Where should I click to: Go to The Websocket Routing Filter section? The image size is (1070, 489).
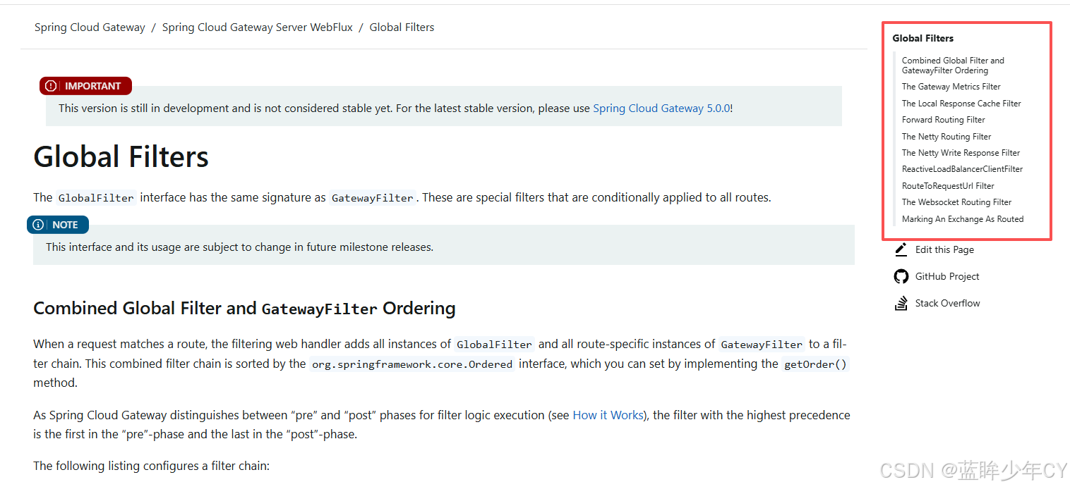click(x=956, y=202)
